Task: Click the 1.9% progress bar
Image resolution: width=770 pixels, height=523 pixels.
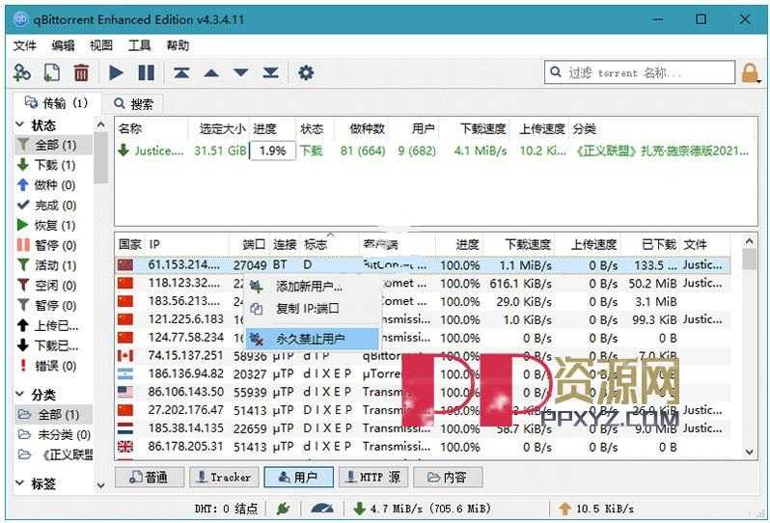Action: tap(272, 151)
